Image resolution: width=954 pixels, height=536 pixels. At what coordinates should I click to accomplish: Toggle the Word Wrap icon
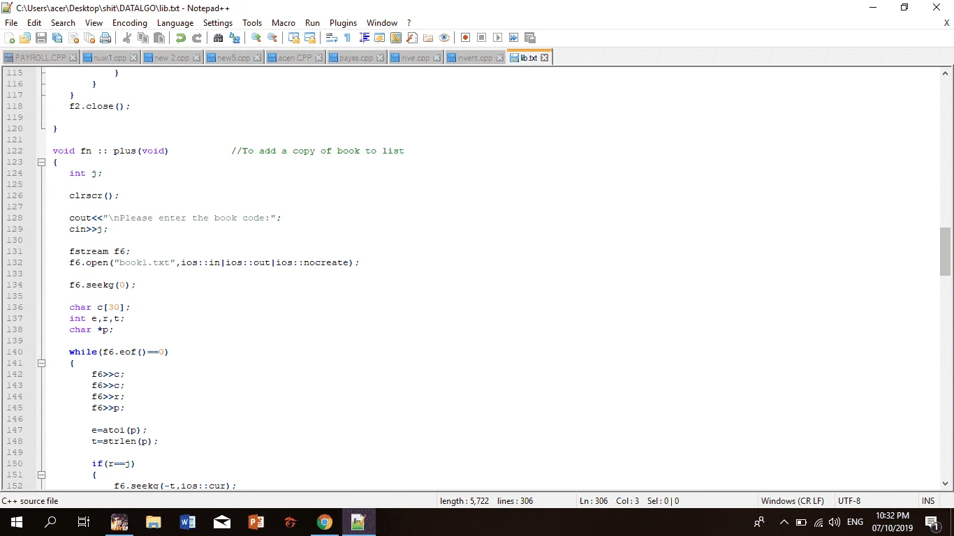(x=332, y=38)
